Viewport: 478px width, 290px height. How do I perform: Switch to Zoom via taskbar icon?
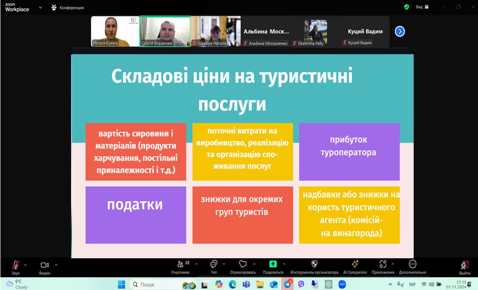click(342, 284)
